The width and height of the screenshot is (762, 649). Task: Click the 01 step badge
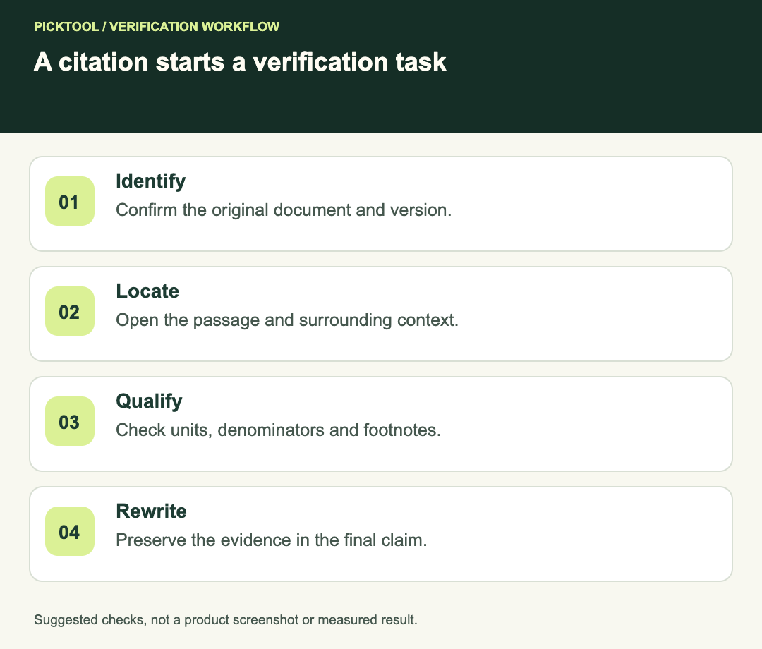pyautogui.click(x=69, y=201)
